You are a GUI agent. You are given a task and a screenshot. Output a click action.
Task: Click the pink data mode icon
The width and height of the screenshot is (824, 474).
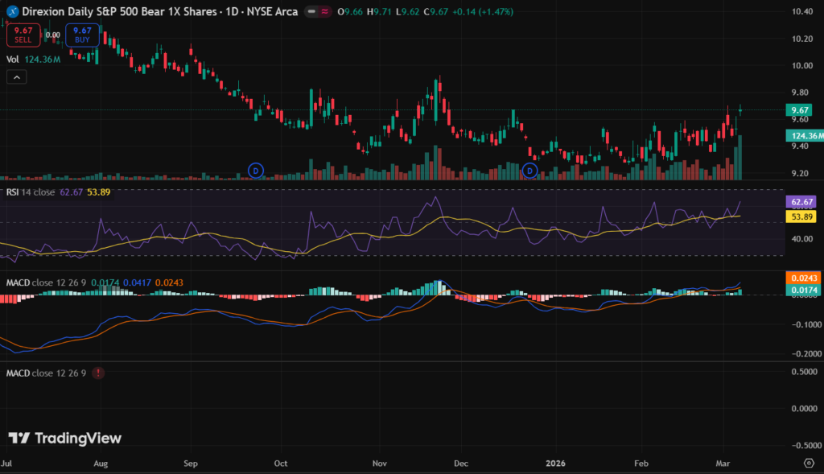(x=325, y=12)
